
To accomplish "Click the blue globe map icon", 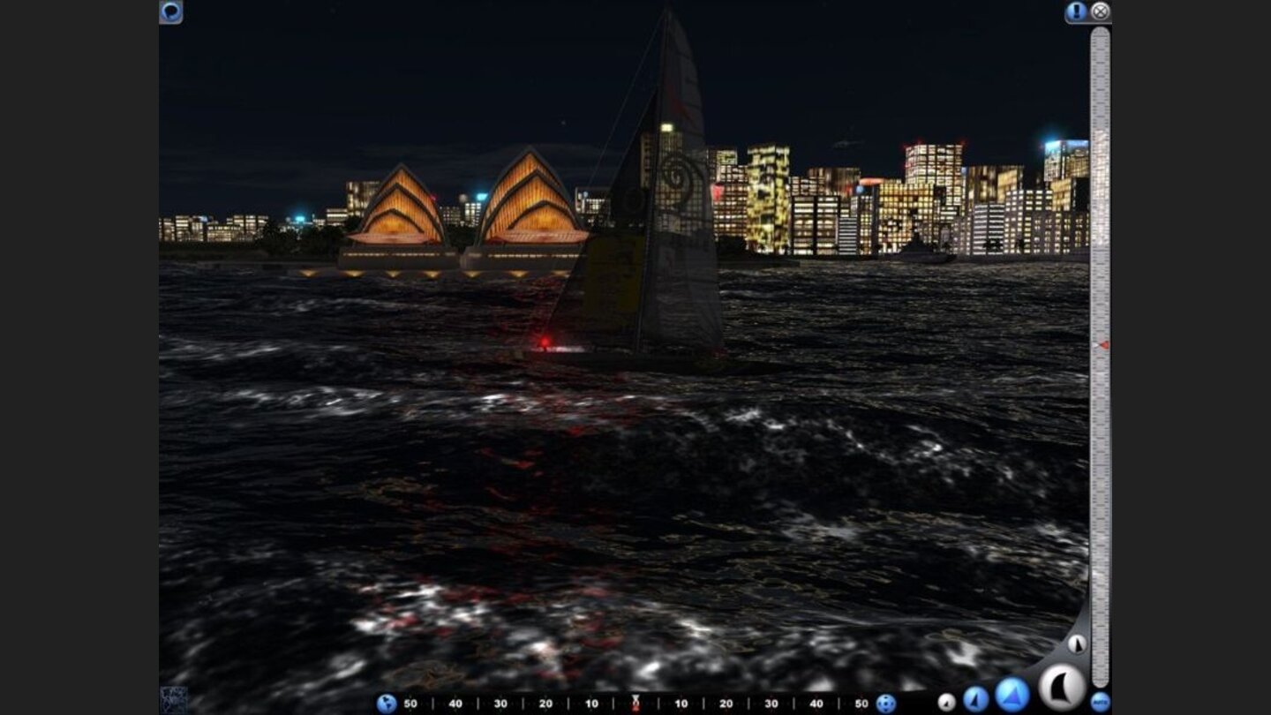I will pos(387,704).
